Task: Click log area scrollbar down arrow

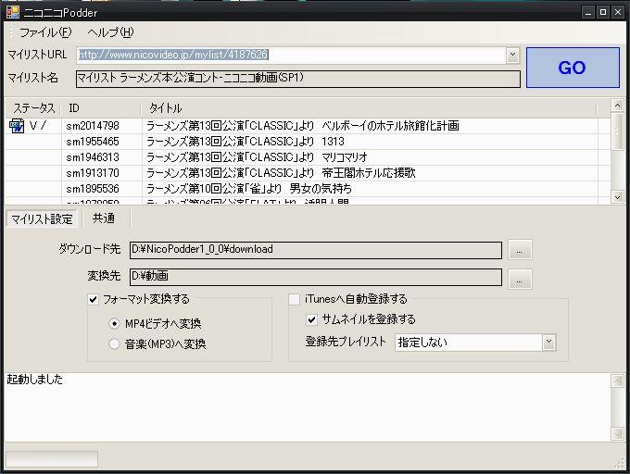Action: click(617, 433)
